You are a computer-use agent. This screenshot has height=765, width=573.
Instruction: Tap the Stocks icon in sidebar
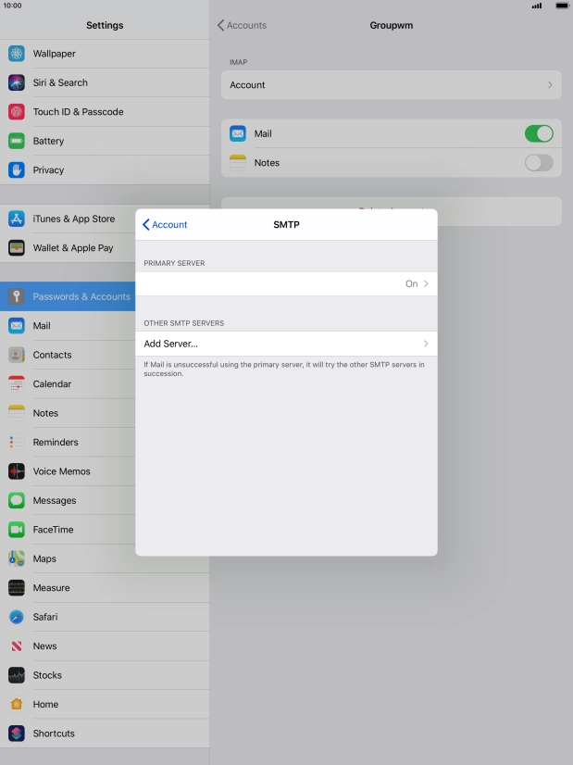17,675
